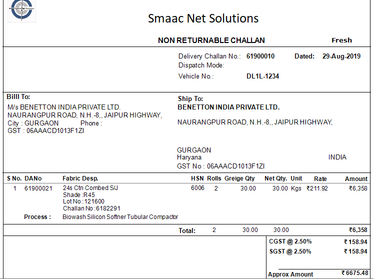Click the 'Greige Qty' column header

pyautogui.click(x=239, y=178)
